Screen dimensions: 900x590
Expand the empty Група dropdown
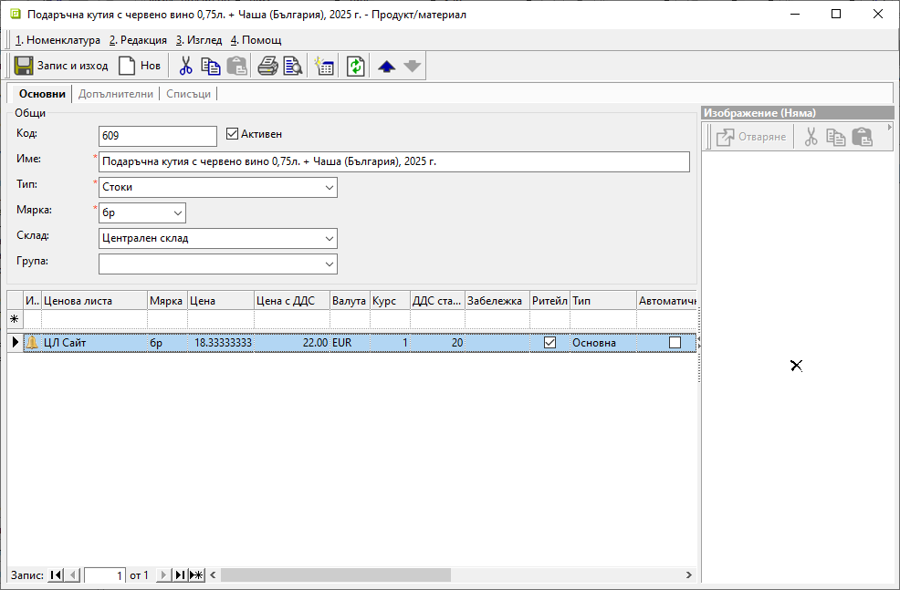click(x=329, y=264)
